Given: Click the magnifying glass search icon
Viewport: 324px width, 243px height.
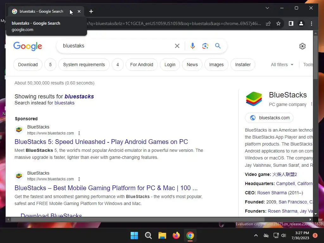Looking at the screenshot, I should 218,46.
